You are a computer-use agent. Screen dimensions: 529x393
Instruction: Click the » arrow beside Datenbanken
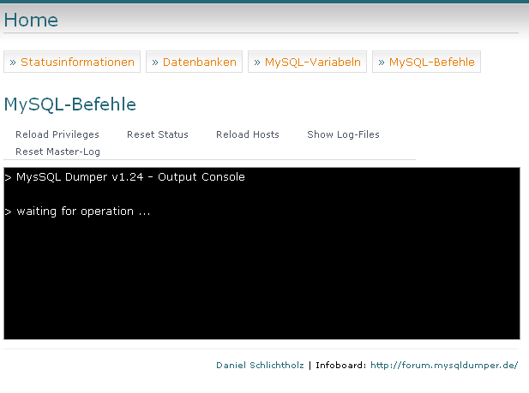click(x=155, y=63)
